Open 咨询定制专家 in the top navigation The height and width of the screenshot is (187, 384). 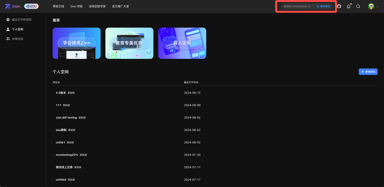(x=97, y=6)
